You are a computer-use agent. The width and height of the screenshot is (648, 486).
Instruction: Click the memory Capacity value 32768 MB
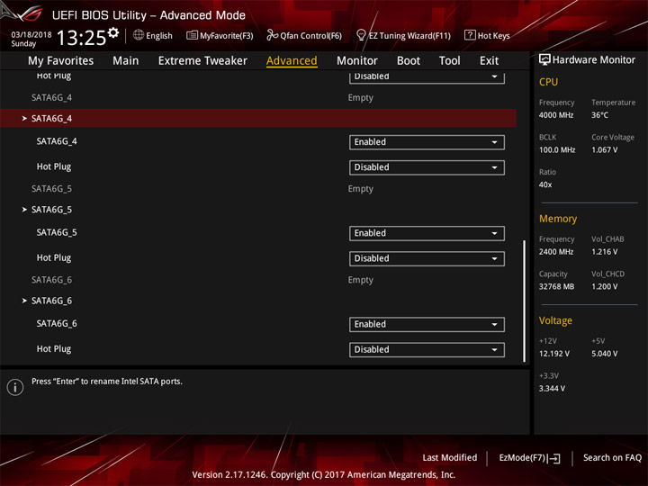[x=556, y=286]
